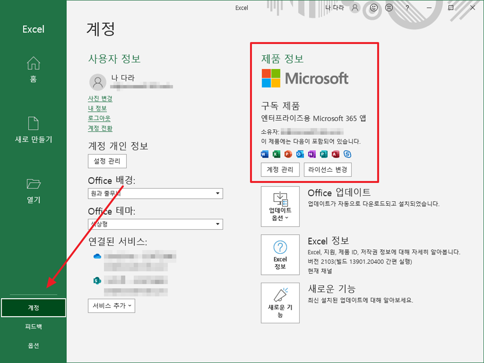Screen dimensions: 484x363
Task: Click the OneDrive cloud icon under 연결된 서비스
Action: [97, 256]
